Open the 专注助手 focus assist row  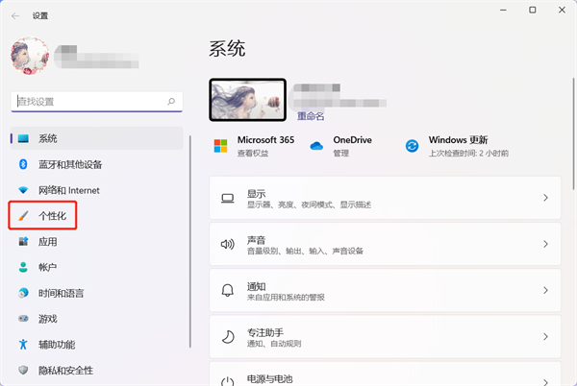click(x=385, y=336)
